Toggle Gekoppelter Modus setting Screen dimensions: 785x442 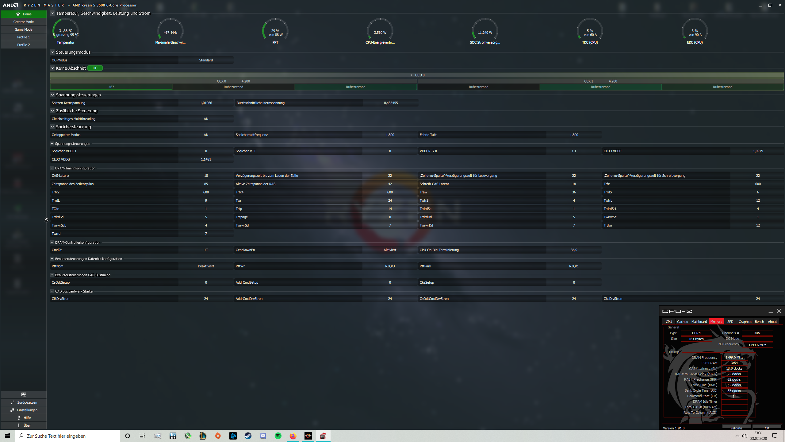tap(206, 134)
